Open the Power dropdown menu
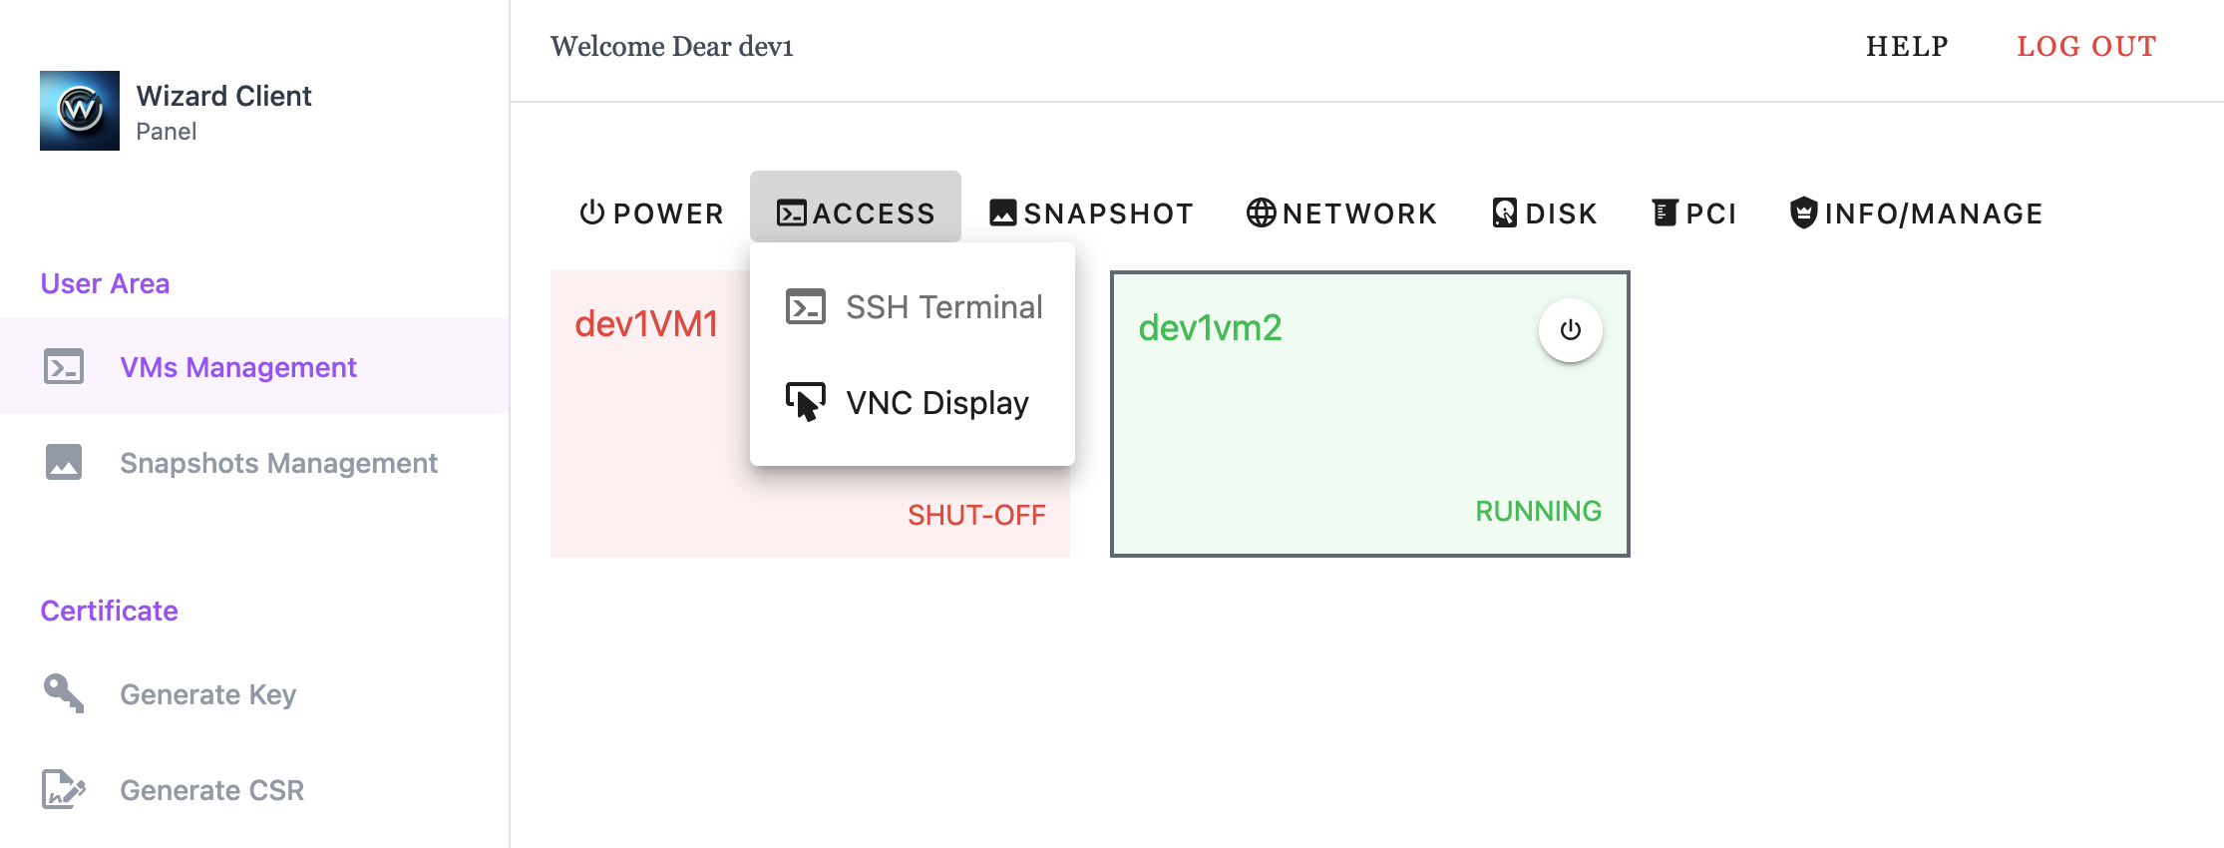 (x=651, y=212)
